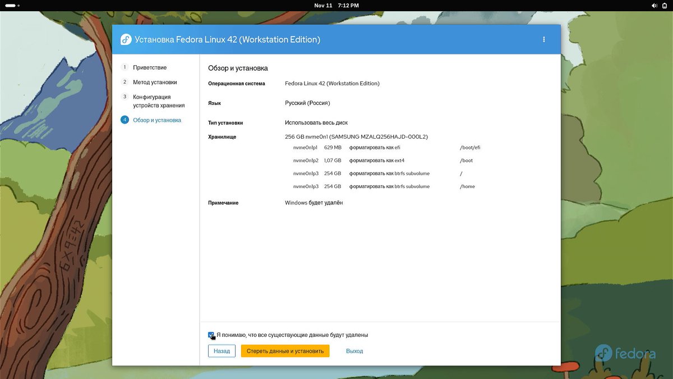This screenshot has width=673, height=379.
Task: Click the "Я понимаю, что все существующие данные" label
Action: pyautogui.click(x=292, y=335)
